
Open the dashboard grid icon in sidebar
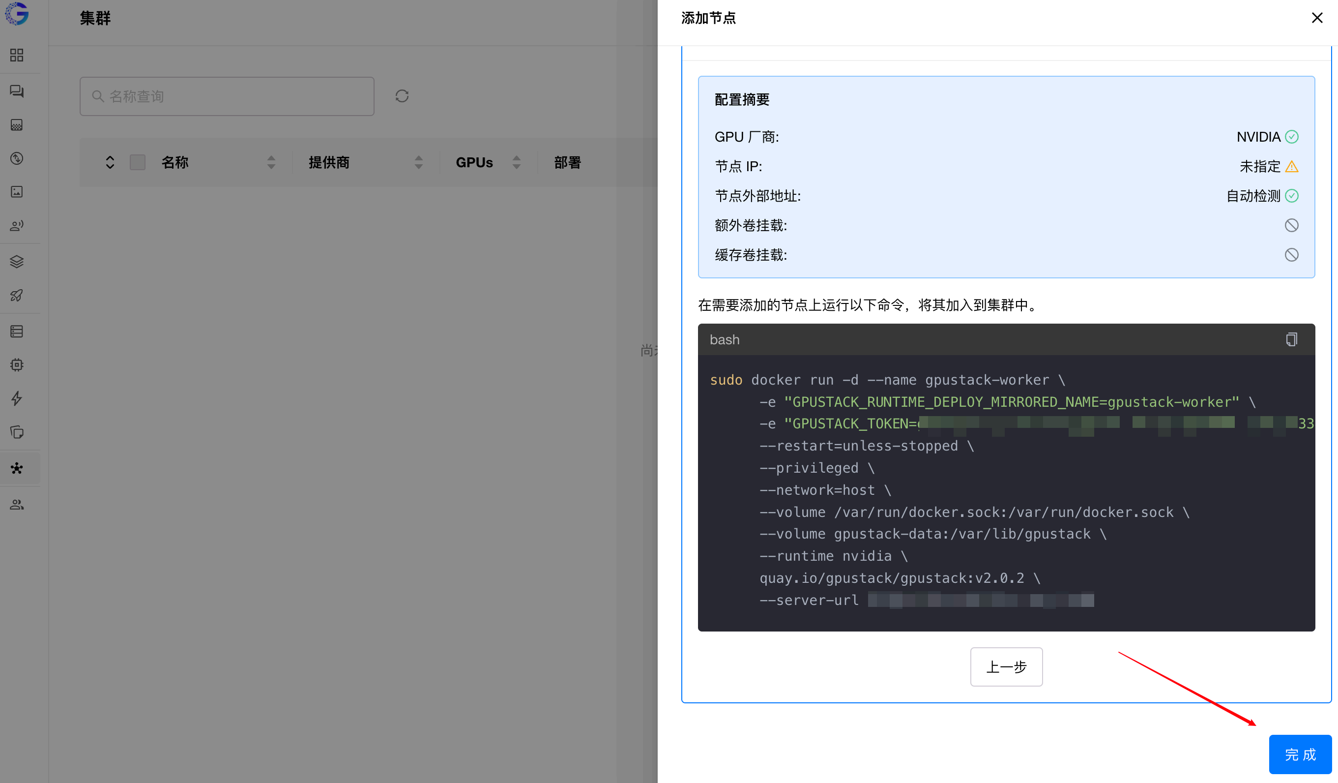pyautogui.click(x=17, y=55)
